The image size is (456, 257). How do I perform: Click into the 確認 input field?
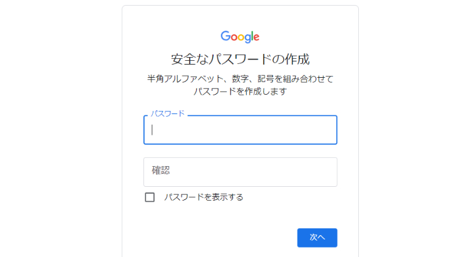tap(241, 172)
